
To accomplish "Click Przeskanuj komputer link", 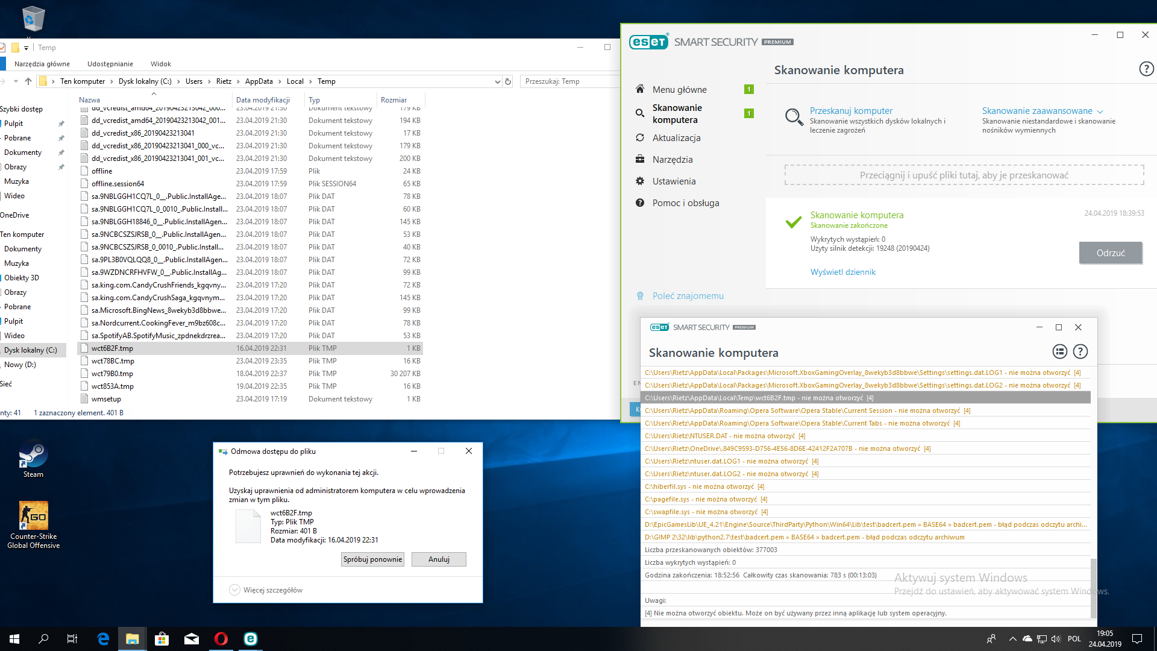I will click(851, 111).
